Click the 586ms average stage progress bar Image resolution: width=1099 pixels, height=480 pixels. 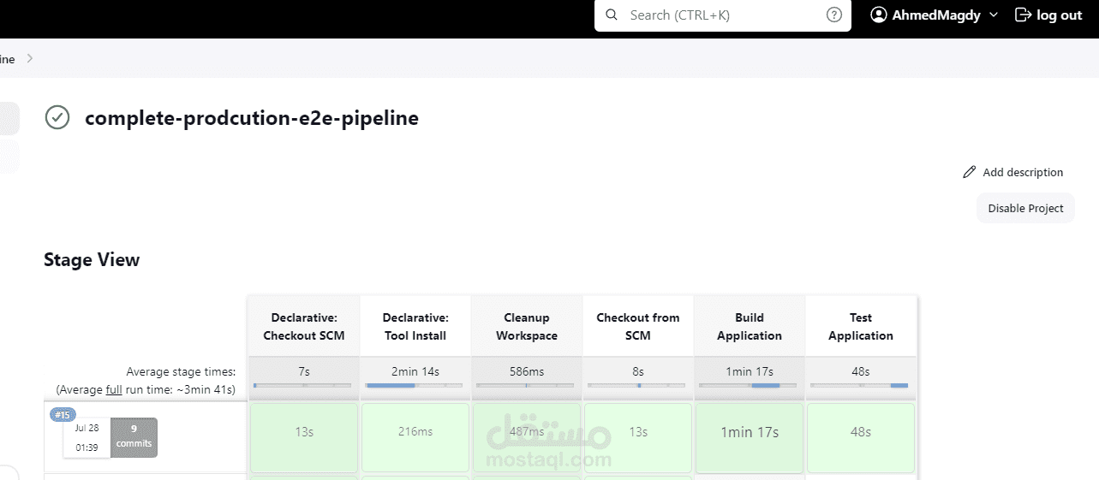[527, 386]
